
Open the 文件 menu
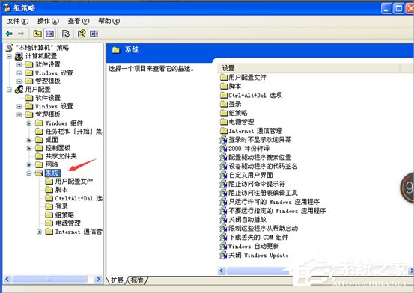point(18,21)
